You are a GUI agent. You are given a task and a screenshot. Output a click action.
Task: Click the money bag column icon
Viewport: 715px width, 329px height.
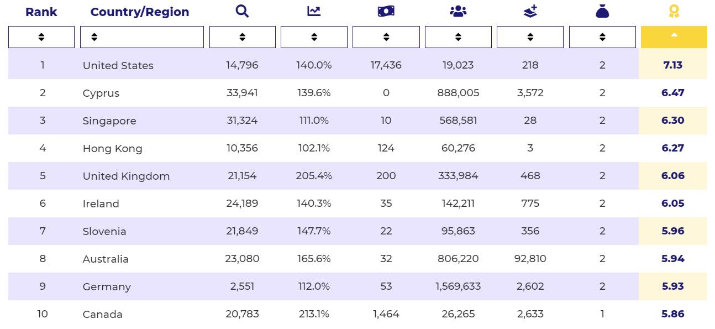[x=602, y=11]
